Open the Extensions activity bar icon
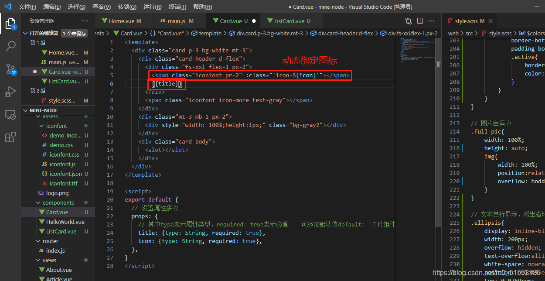Viewport: 545px width, 281px height. 10,137
